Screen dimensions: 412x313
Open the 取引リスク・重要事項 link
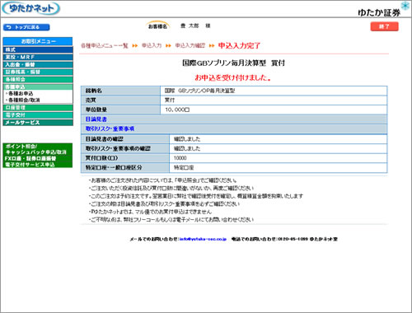(x=110, y=128)
